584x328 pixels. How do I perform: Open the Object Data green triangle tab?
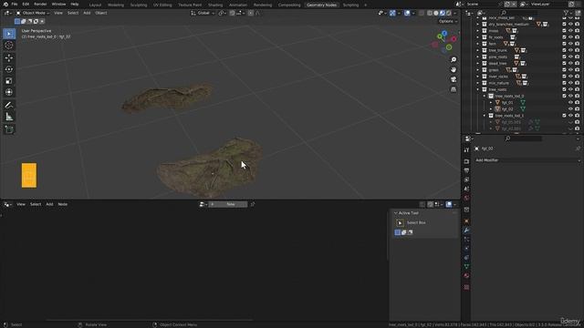tap(466, 267)
